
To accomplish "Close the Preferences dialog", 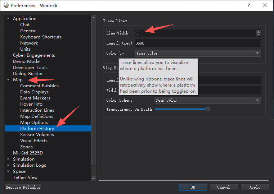I will (265, 5).
